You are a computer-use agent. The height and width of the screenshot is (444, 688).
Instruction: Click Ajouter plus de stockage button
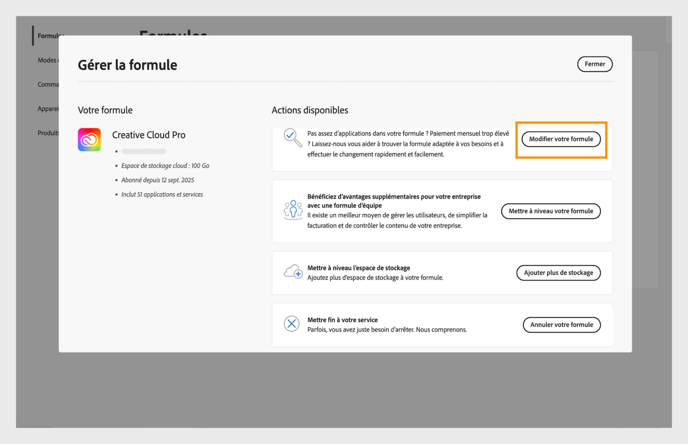[x=558, y=272]
